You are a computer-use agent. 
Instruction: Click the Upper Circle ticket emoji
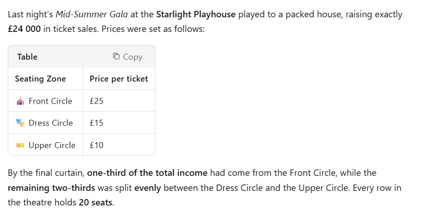click(x=20, y=145)
